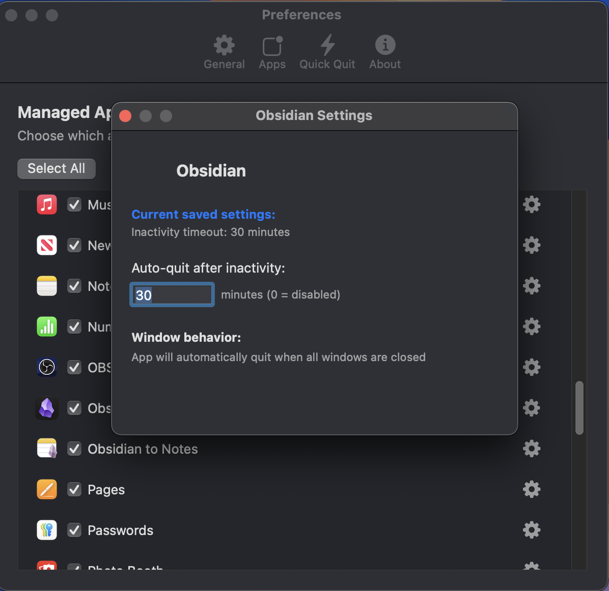Open settings gear for Obsidian to Notes
The width and height of the screenshot is (609, 591).
coord(531,449)
